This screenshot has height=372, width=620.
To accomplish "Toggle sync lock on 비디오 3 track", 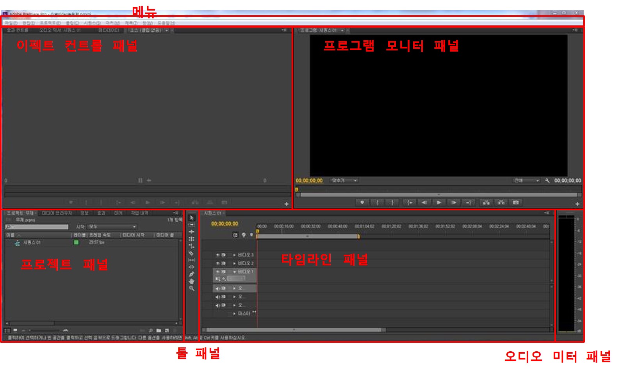I will (x=223, y=255).
